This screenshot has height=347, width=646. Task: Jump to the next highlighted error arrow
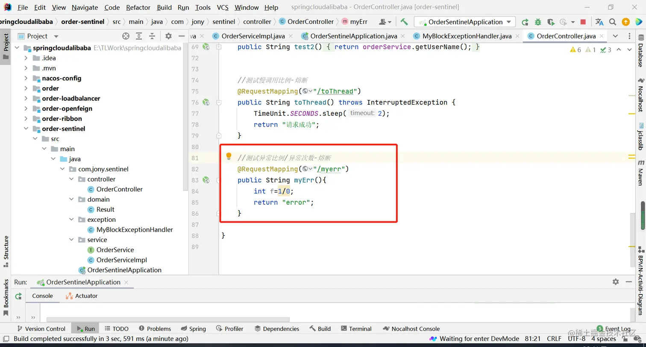[629, 50]
